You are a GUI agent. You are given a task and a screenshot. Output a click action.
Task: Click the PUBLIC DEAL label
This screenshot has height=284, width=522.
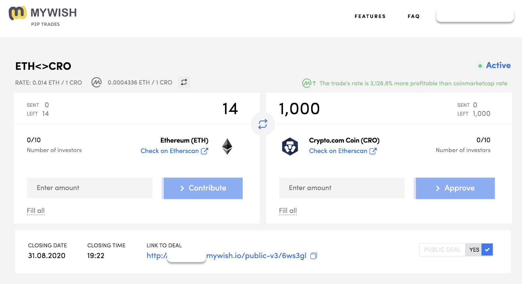click(442, 250)
